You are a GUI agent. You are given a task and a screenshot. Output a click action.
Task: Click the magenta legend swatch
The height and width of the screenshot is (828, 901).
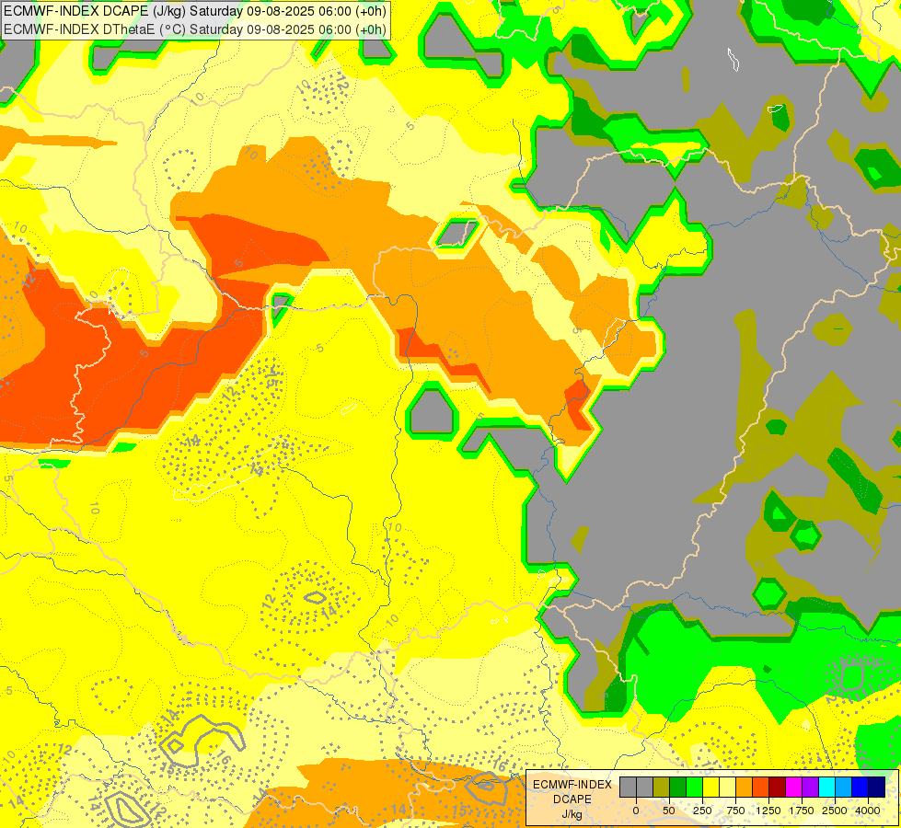(794, 788)
